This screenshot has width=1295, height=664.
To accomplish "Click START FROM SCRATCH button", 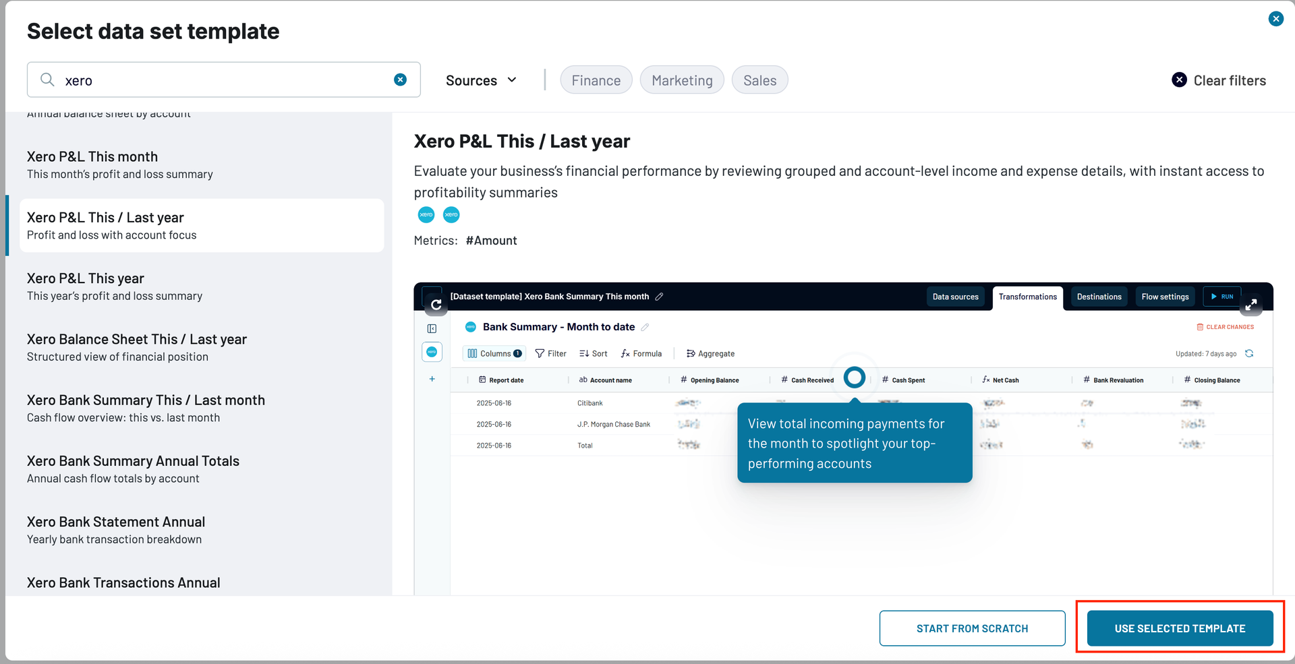I will pyautogui.click(x=972, y=628).
